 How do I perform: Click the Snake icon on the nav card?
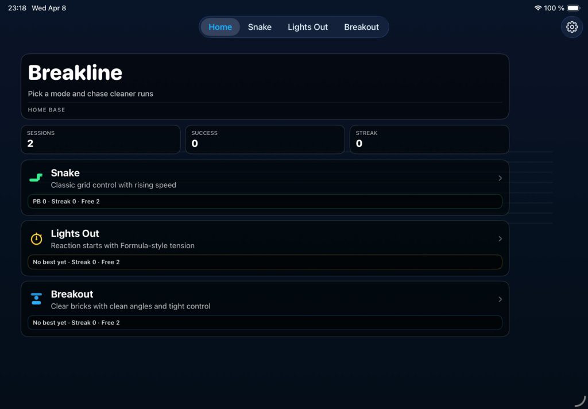point(36,178)
